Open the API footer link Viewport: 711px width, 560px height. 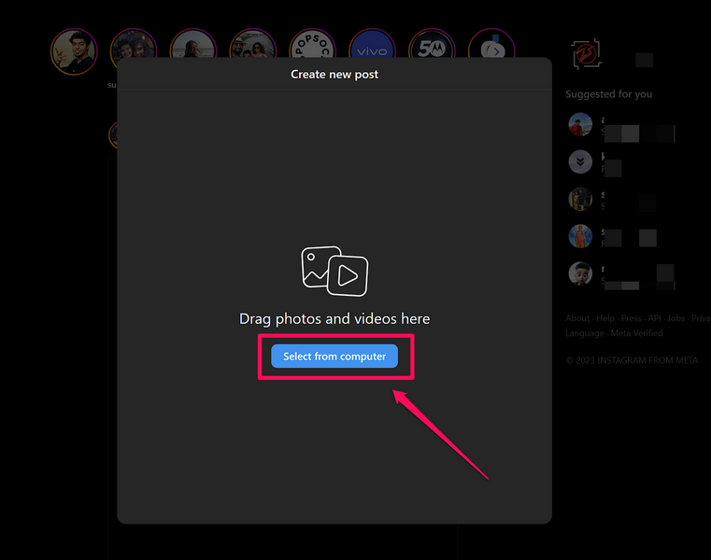point(654,318)
